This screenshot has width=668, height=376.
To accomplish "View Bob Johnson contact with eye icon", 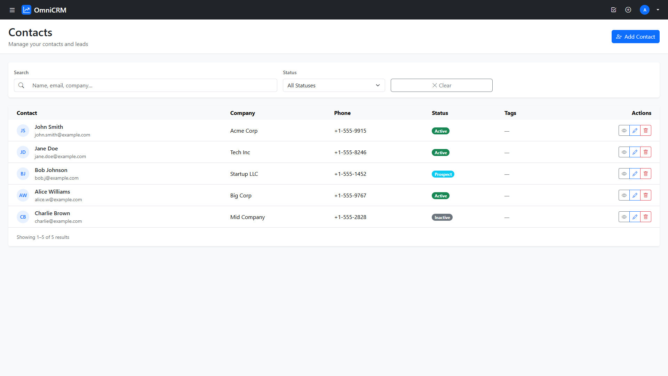I will click(624, 174).
